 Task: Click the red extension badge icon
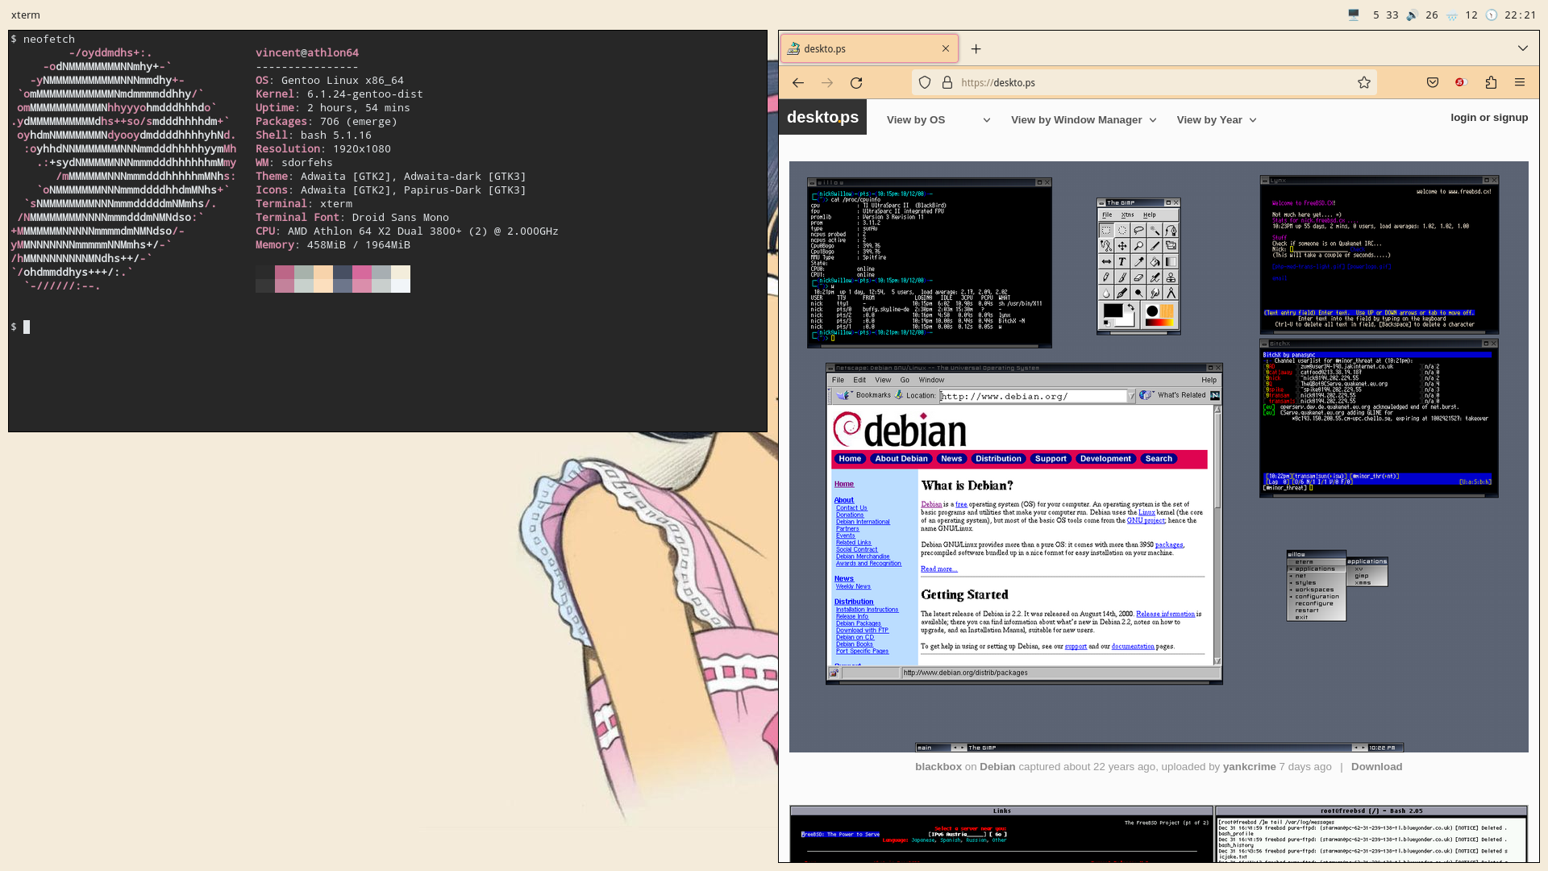(1460, 82)
